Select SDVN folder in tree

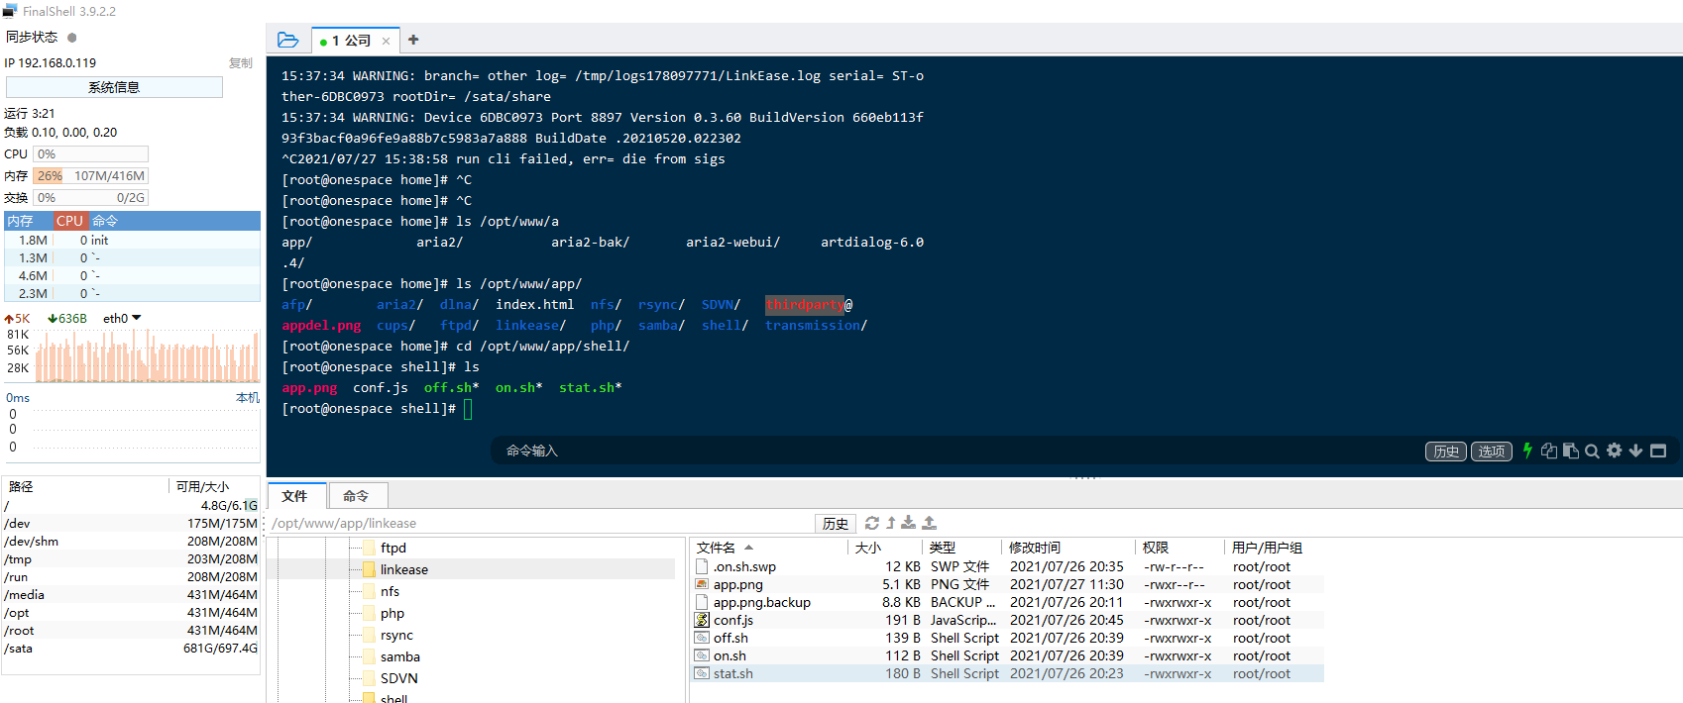(399, 678)
